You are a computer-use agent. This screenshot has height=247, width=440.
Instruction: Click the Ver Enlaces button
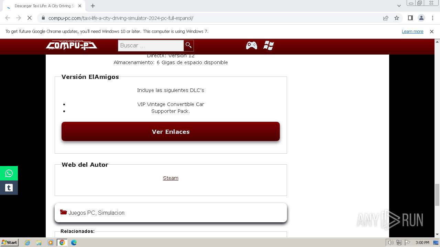tap(170, 131)
